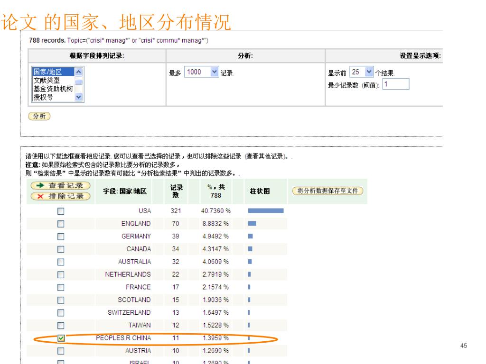Image resolution: width=486 pixels, height=364 pixels.
Task: Click the 4.9492 % percentage value
Action: (x=216, y=236)
